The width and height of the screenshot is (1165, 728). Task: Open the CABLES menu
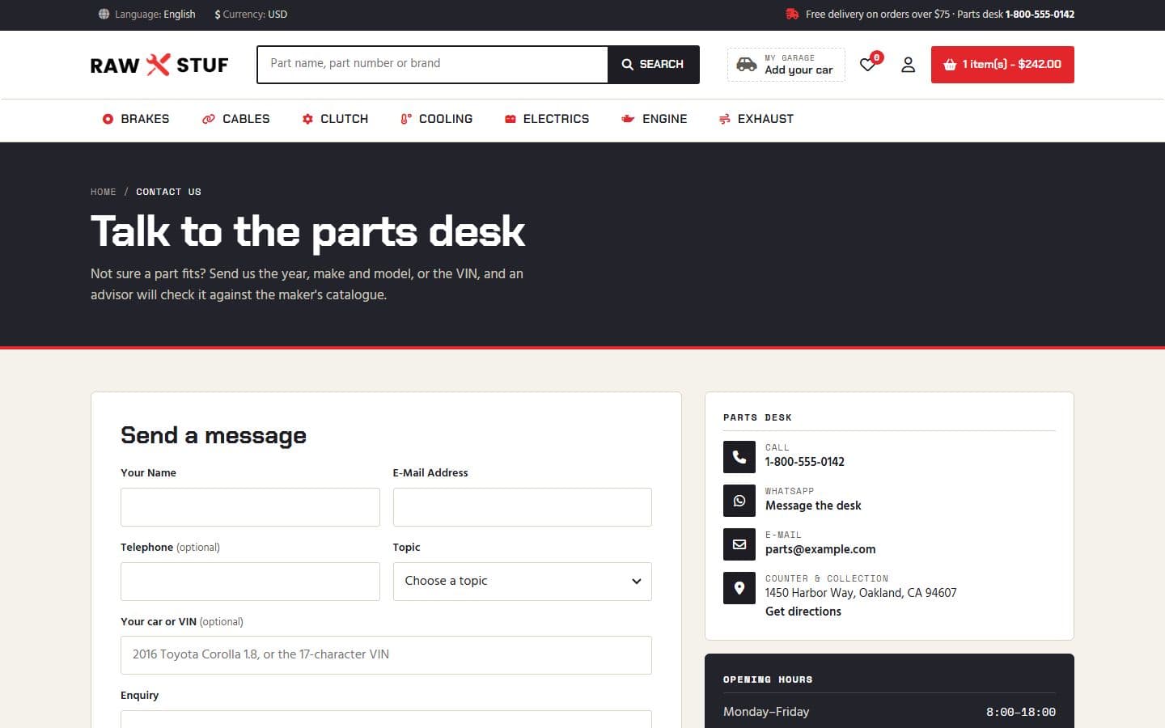pos(235,119)
